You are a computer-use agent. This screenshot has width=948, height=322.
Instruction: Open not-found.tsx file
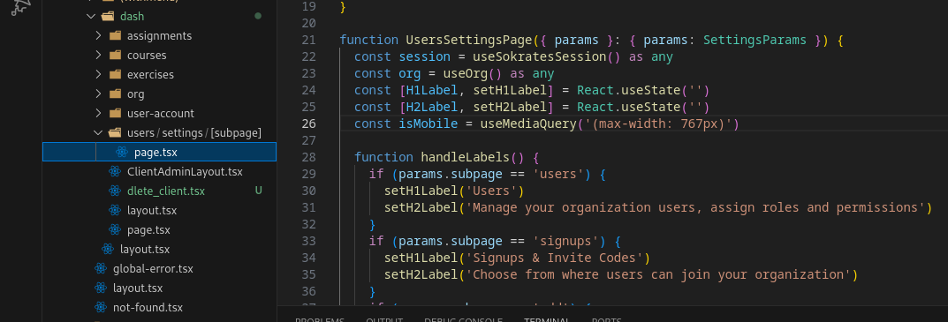pyautogui.click(x=148, y=307)
